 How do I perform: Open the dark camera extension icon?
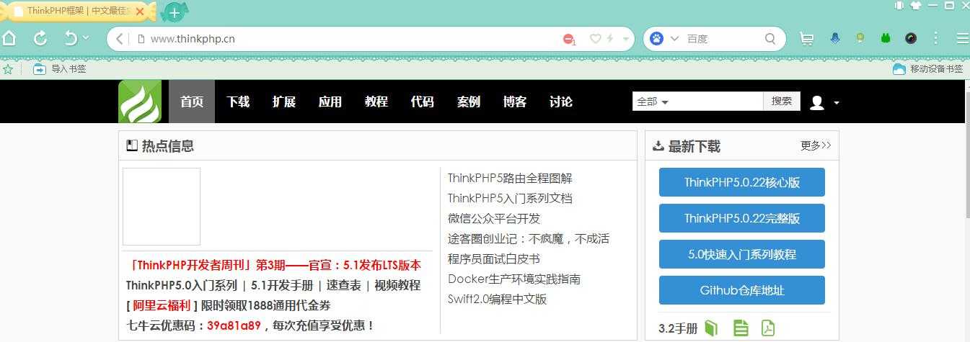[911, 39]
